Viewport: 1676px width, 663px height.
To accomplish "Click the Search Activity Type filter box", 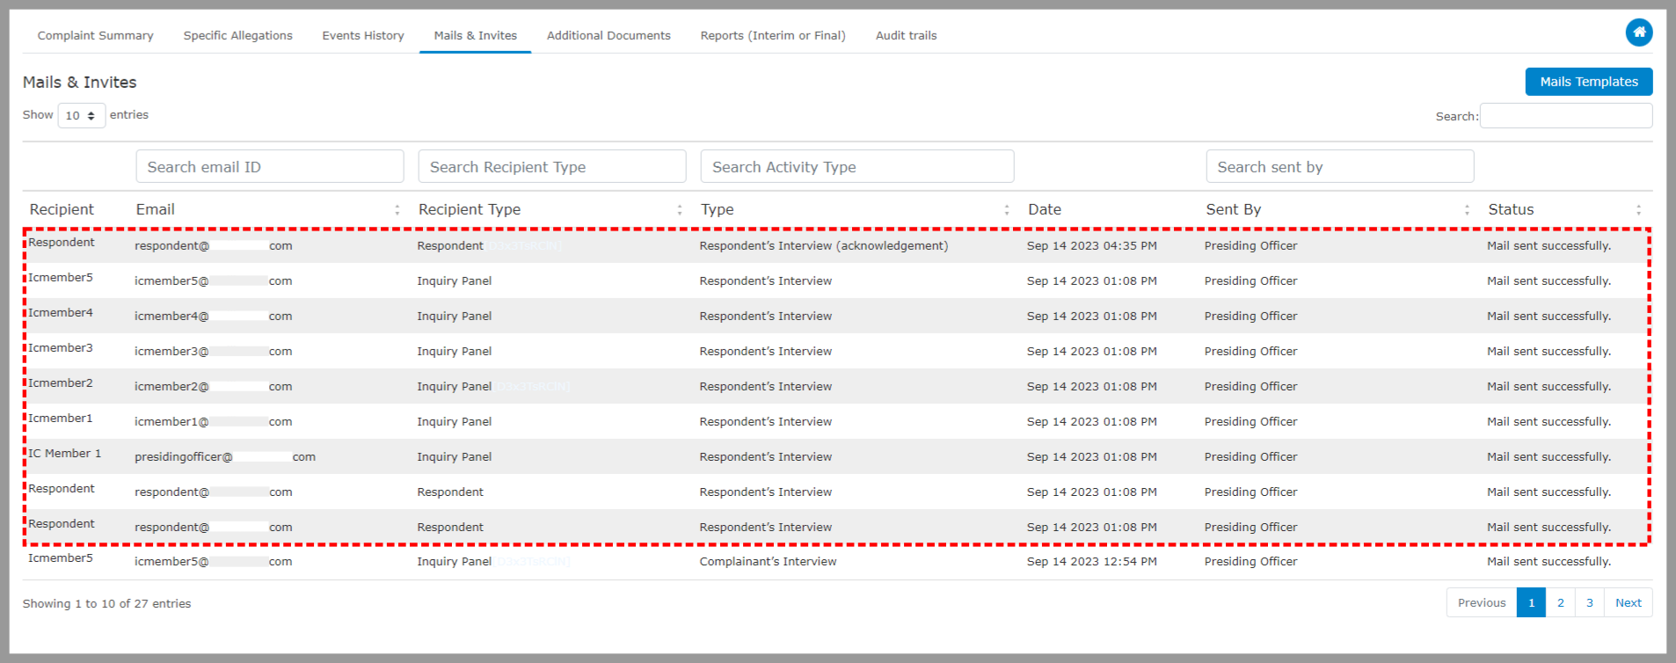I will (856, 167).
